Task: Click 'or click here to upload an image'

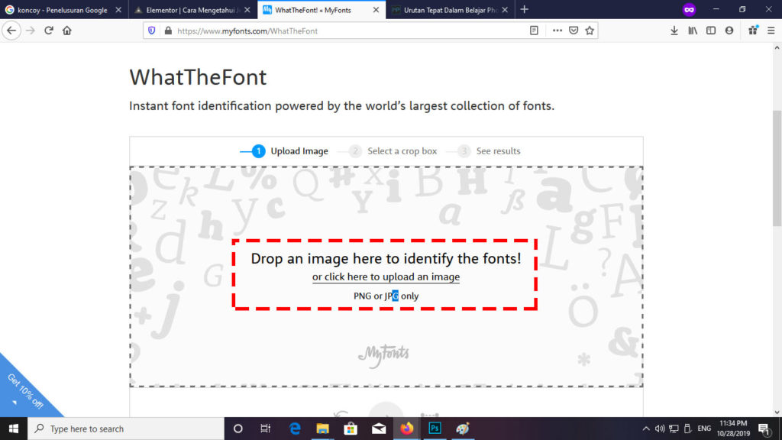Action: point(386,277)
